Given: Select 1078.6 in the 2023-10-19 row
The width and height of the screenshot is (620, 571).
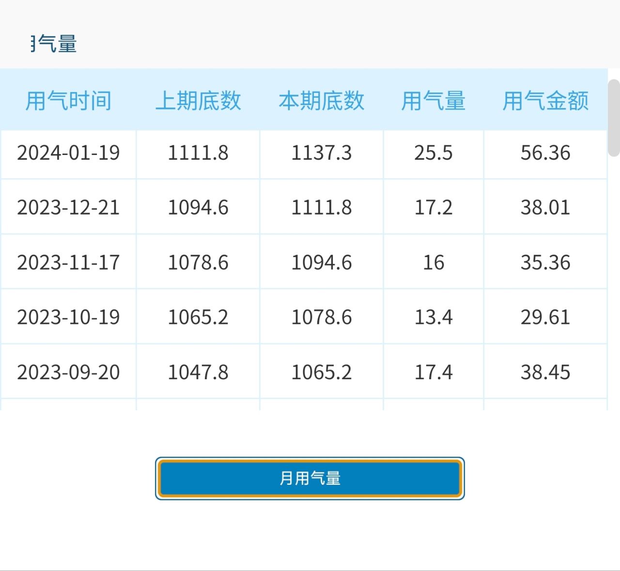Looking at the screenshot, I should tap(322, 317).
